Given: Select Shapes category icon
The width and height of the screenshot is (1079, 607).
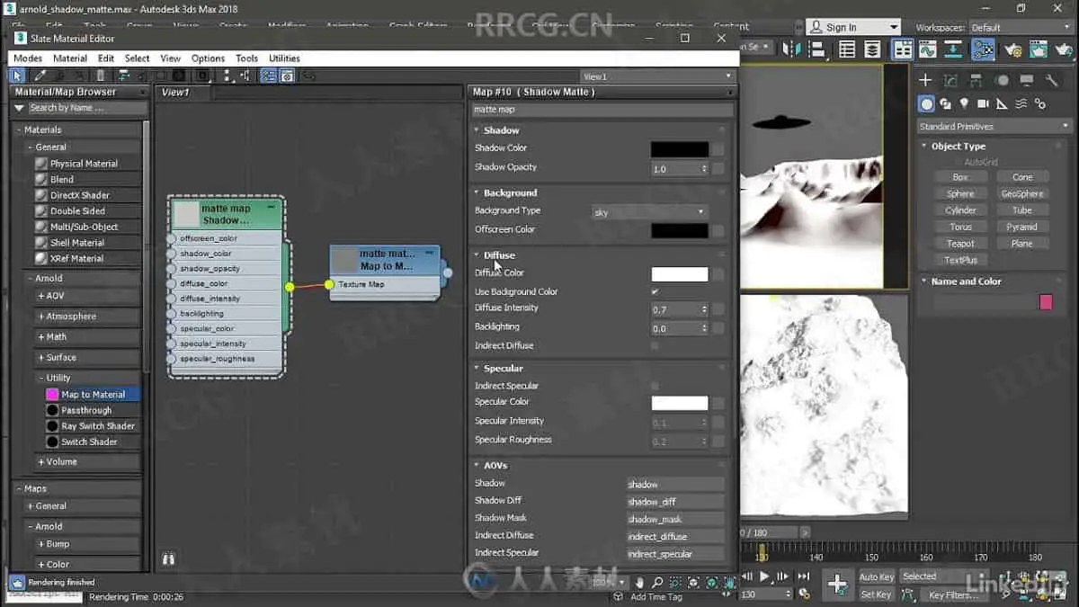Looking at the screenshot, I should point(946,104).
